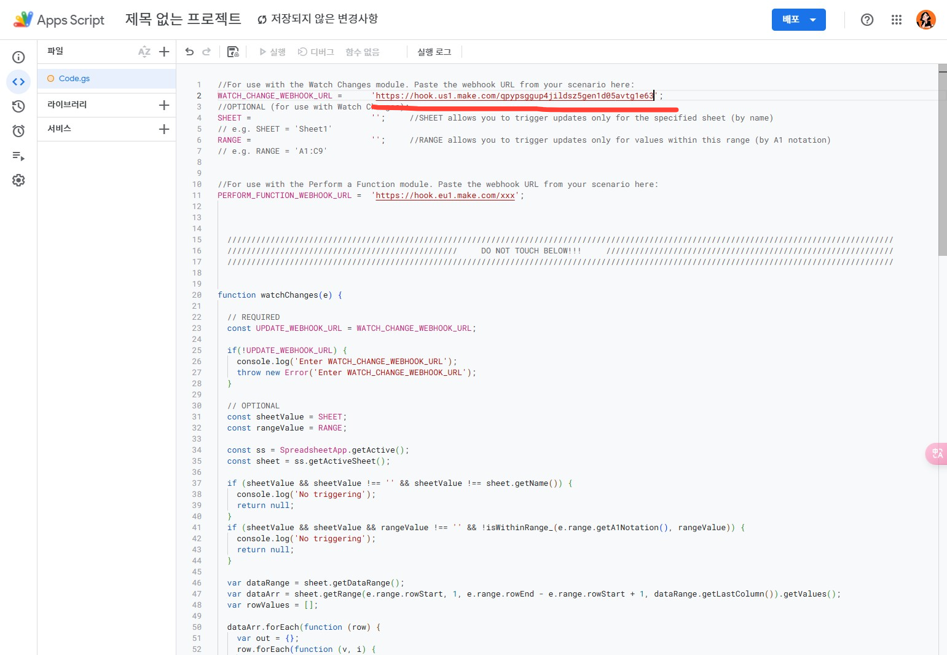Select the Editor code icon in sidebar
The image size is (947, 655).
pos(18,82)
